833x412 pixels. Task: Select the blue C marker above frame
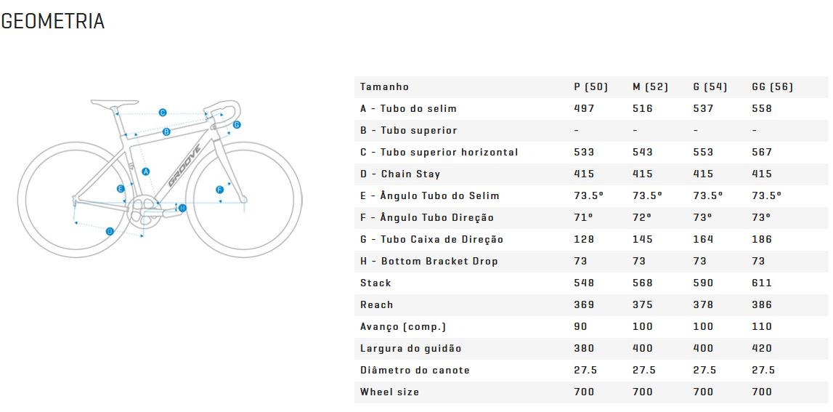click(163, 112)
